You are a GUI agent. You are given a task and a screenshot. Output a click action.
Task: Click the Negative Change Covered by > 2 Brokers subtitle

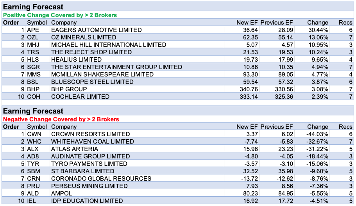click(61, 119)
